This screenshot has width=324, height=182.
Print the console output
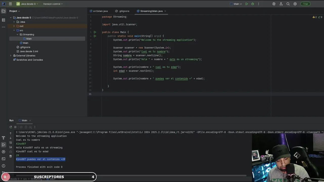click(x=11, y=152)
